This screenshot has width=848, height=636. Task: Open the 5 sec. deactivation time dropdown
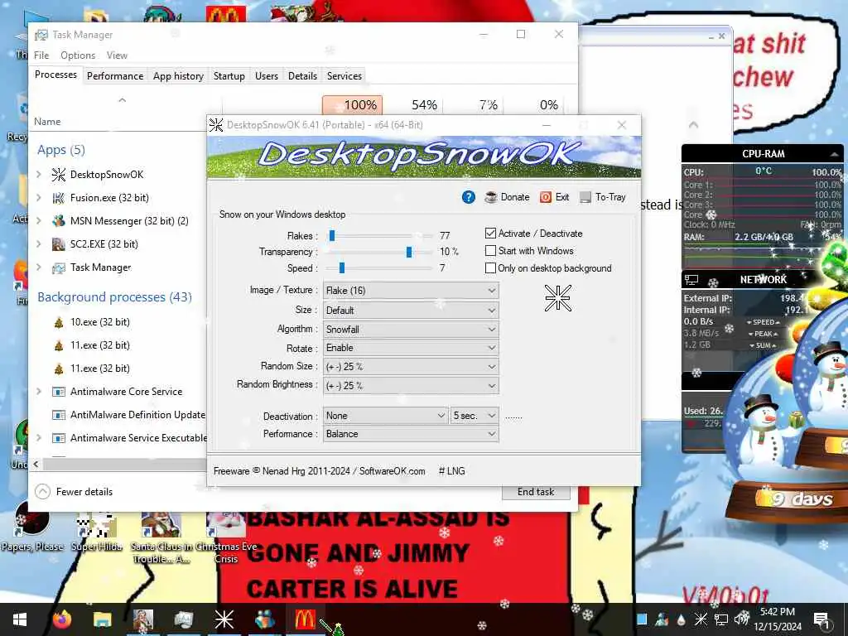475,416
